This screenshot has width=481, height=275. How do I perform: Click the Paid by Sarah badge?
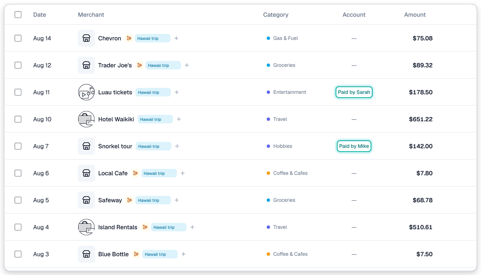354,92
